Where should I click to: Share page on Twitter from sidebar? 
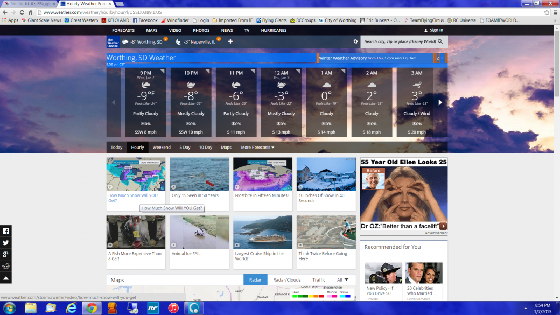coord(6,243)
